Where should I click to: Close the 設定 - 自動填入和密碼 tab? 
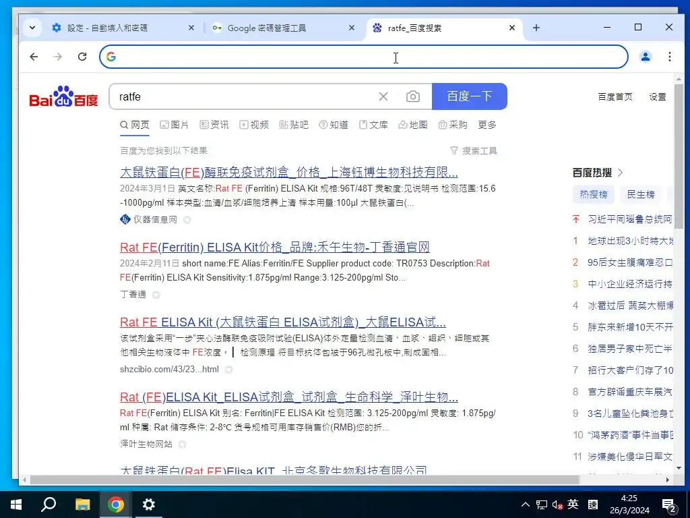coord(191,28)
